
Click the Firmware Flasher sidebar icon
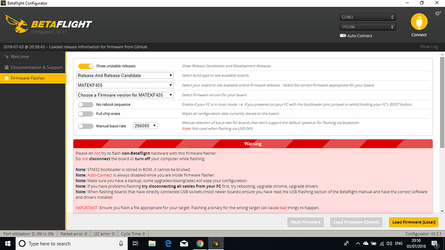pos(6,78)
